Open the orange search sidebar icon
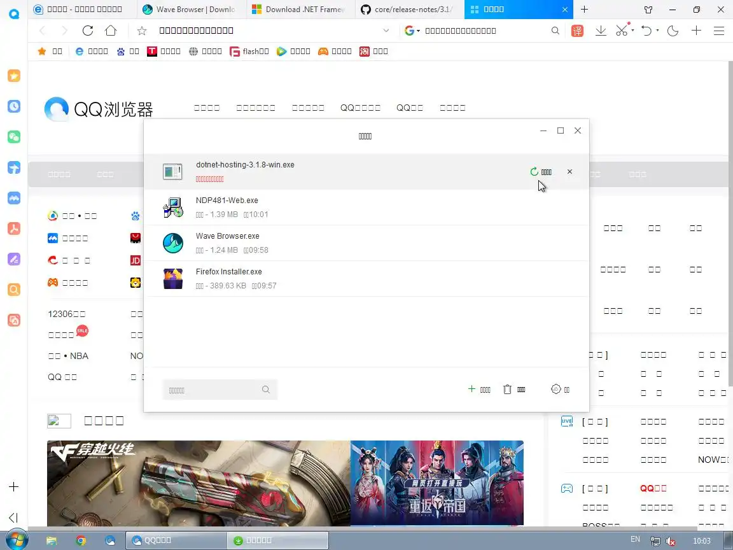Viewport: 733px width, 550px height. pyautogui.click(x=14, y=290)
